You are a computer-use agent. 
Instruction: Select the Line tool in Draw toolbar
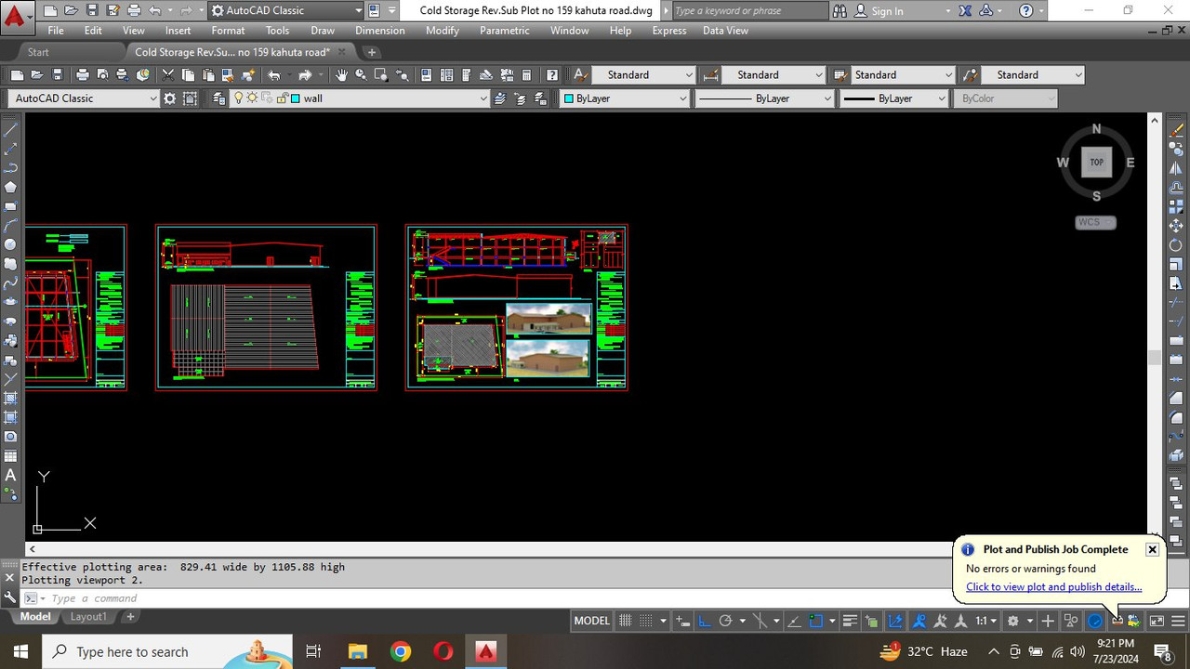pos(11,129)
